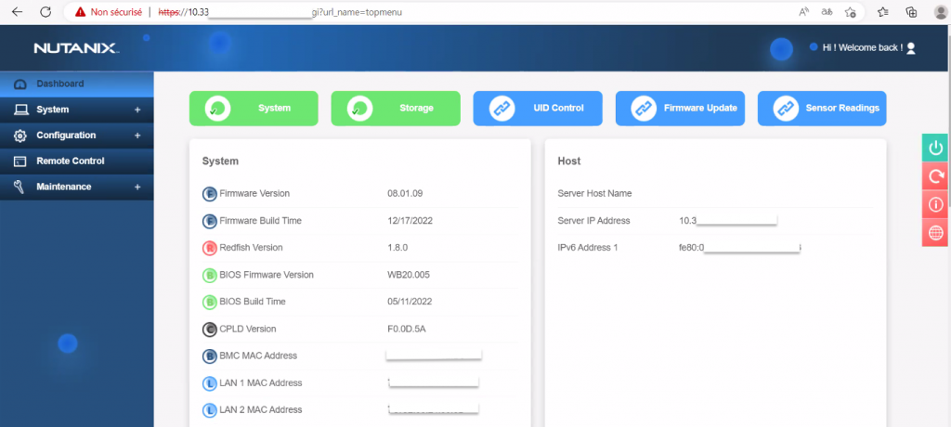This screenshot has height=427, width=951.
Task: Click the green power icon on right edge
Action: click(x=935, y=148)
